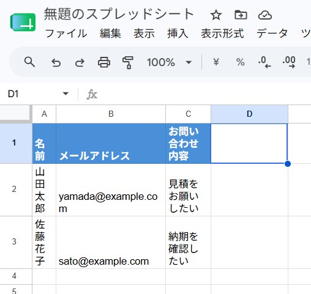
Task: Select cell containing 山田太郎
Action: tap(44, 189)
